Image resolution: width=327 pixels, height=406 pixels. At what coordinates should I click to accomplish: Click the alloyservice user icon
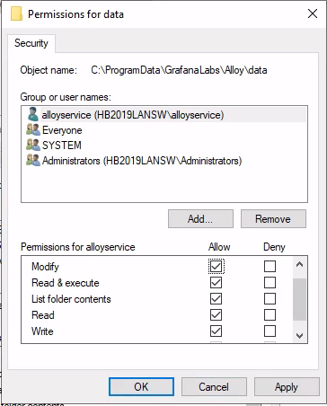33,114
